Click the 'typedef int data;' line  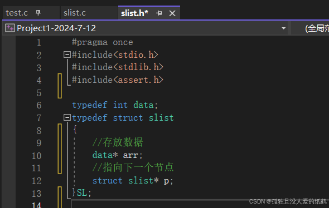(115, 105)
